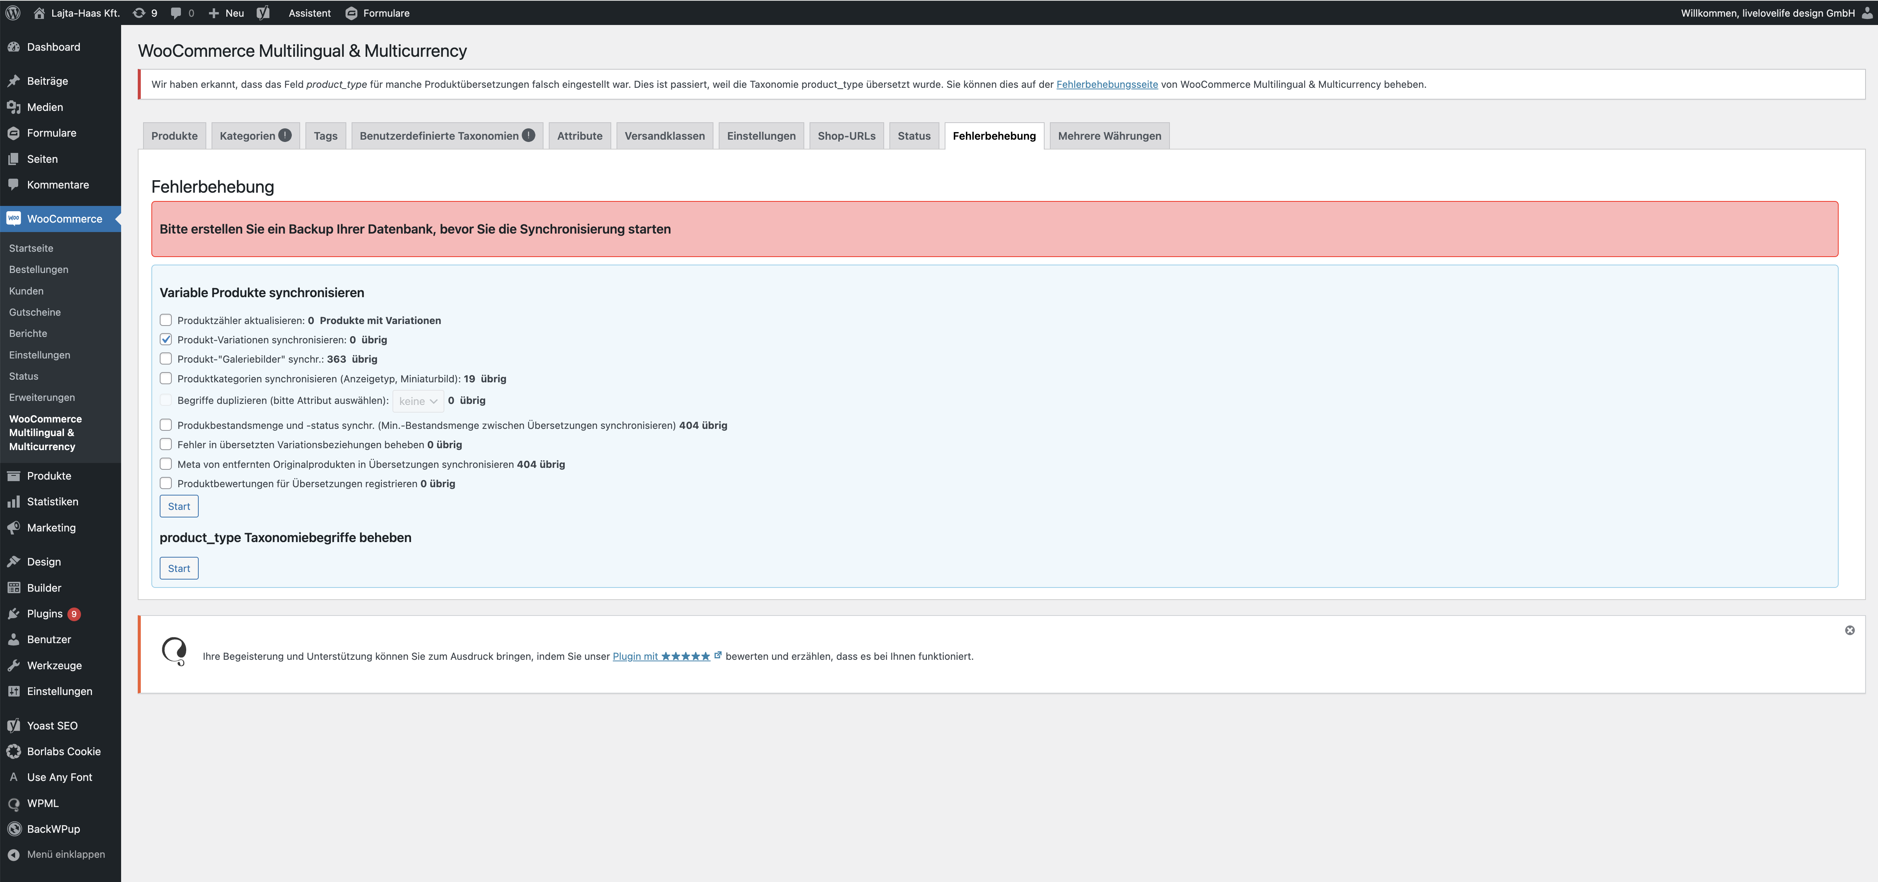Open the comments bubble icon in admin bar
Viewport: 1878px width, 882px height.
[x=176, y=13]
